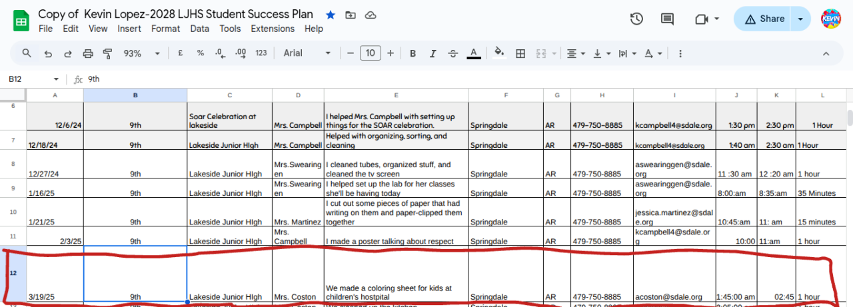This screenshot has width=853, height=307.
Task: Open the zoom 93% dropdown
Action: (x=142, y=53)
